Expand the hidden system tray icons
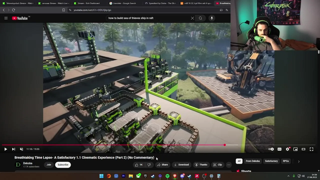Viewport: 320px width, 180px height. pyautogui.click(x=288, y=176)
